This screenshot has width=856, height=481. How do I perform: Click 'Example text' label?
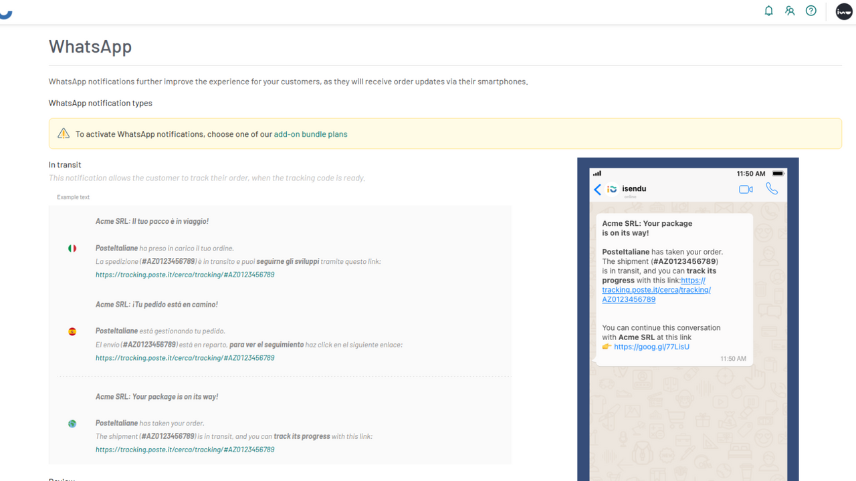pyautogui.click(x=73, y=197)
